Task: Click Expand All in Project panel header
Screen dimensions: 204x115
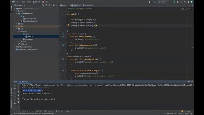Action: point(46,5)
